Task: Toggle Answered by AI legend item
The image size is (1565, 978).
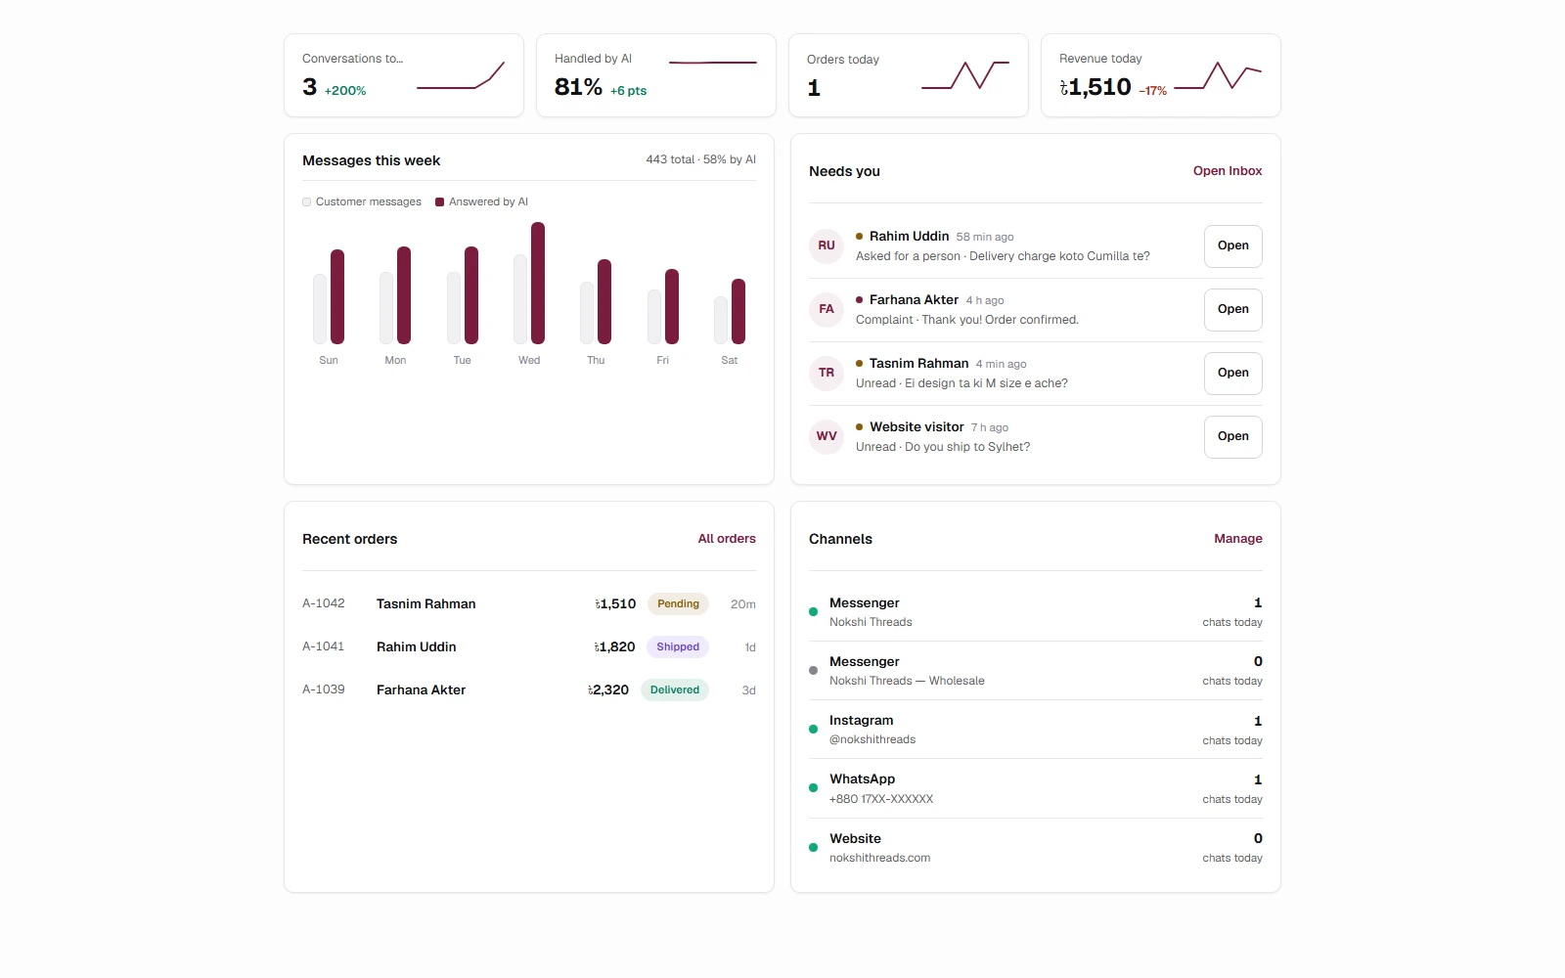Action: click(x=481, y=201)
